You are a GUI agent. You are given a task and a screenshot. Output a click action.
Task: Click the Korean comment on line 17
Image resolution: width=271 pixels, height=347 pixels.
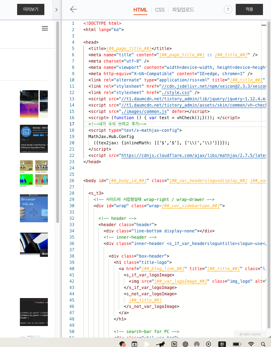click(x=117, y=124)
